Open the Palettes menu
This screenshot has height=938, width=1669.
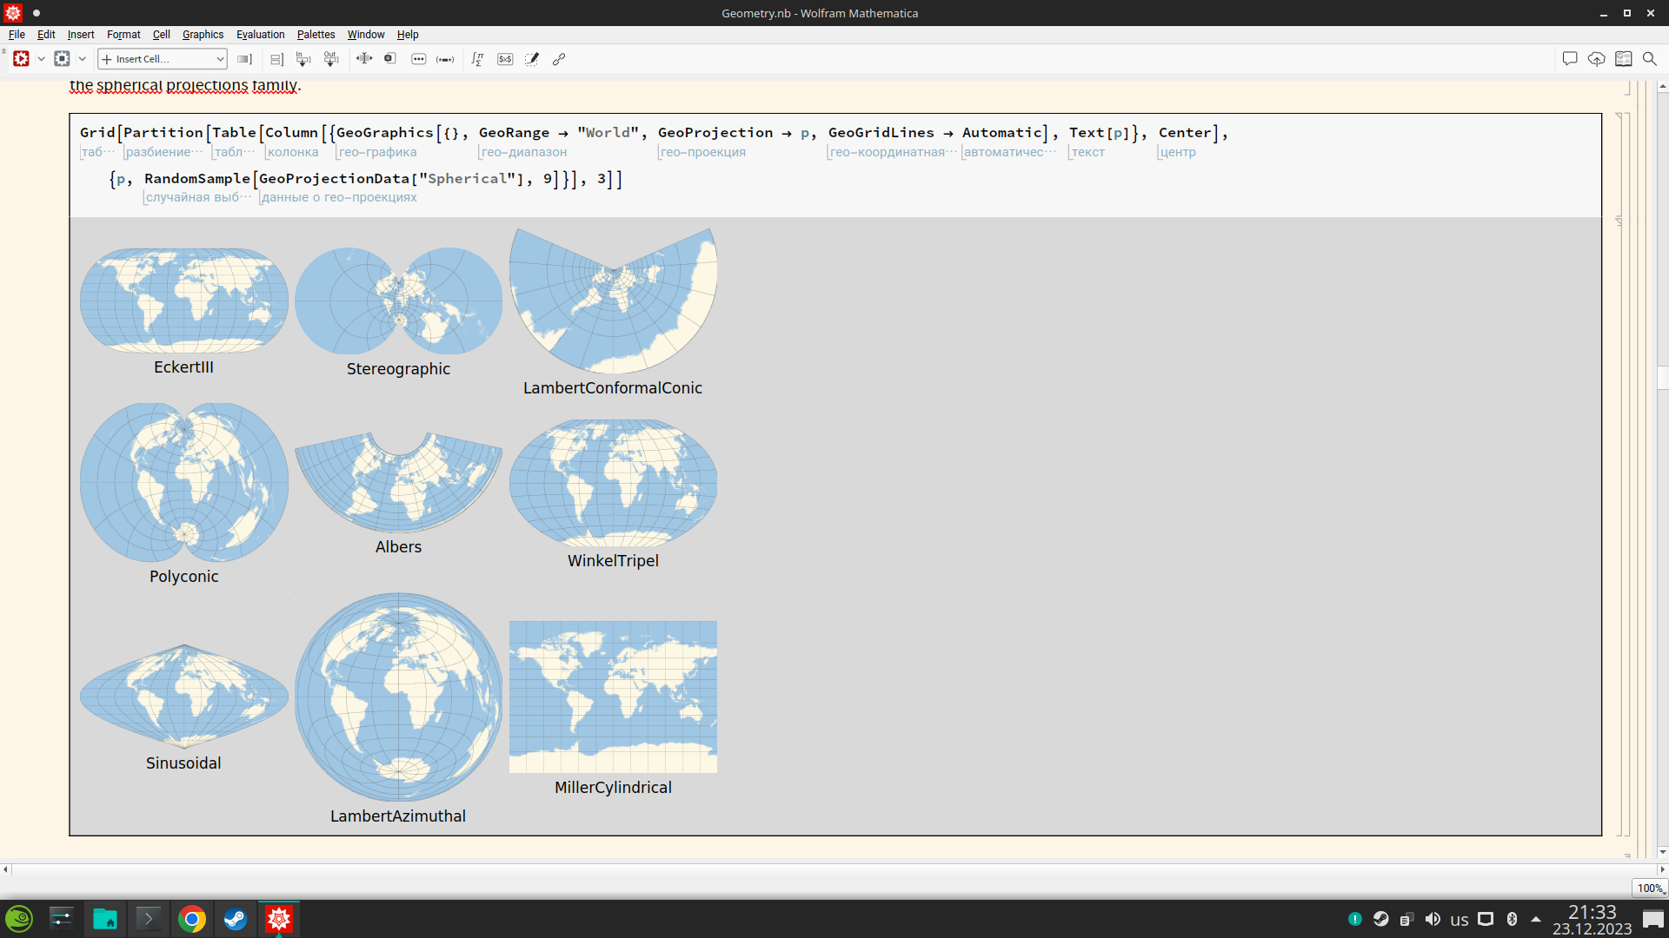(x=316, y=35)
